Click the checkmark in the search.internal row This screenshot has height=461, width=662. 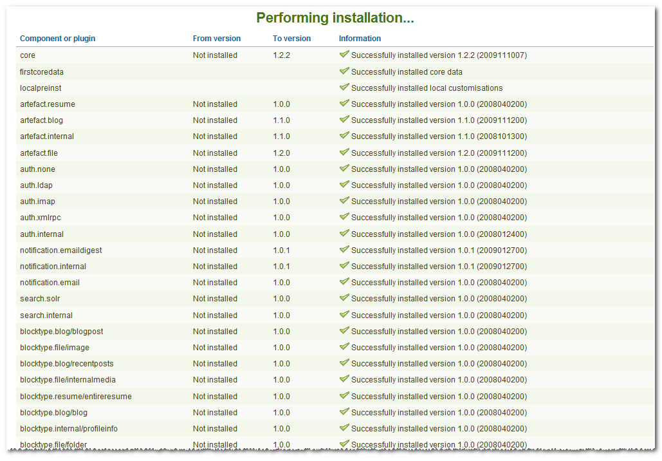click(344, 314)
